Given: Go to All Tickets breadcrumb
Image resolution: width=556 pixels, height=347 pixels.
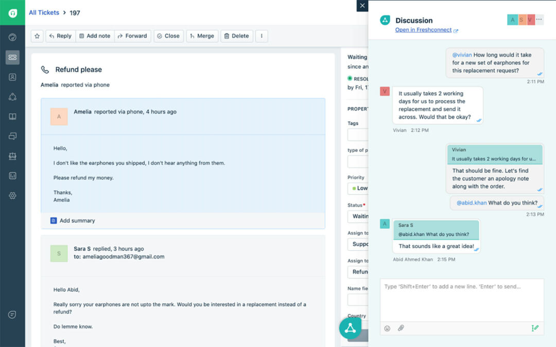Looking at the screenshot, I should [44, 12].
